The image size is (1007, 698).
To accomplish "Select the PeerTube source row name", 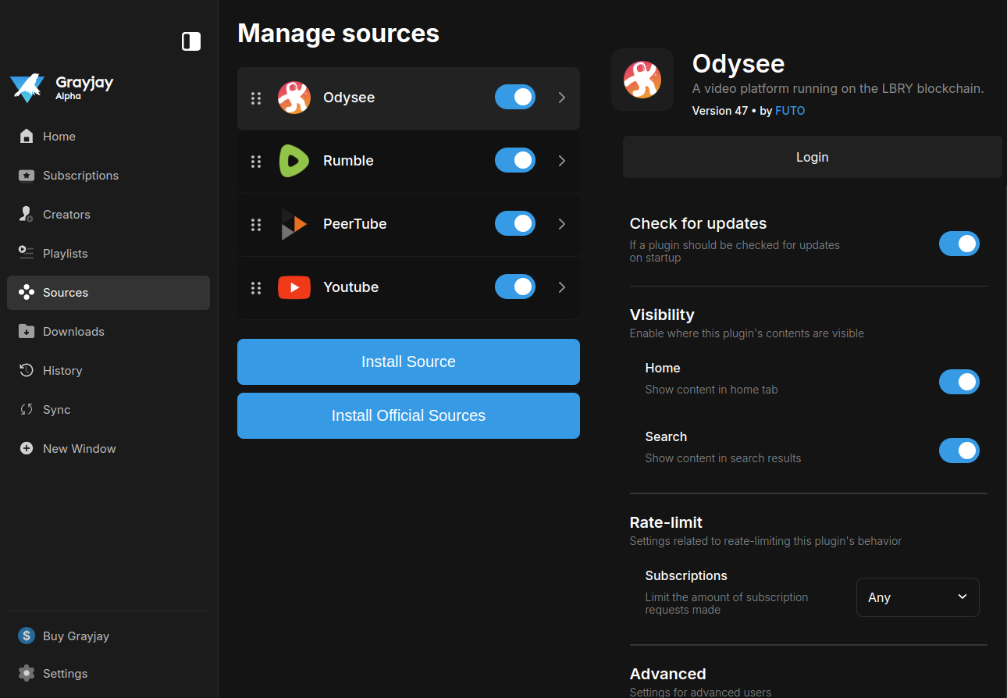I will pos(354,224).
